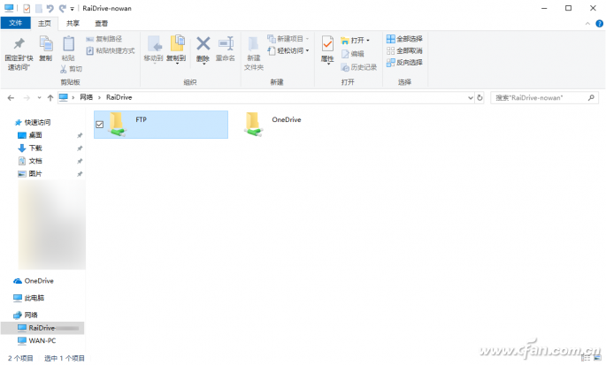Select Desktop (桌面) in sidebar
This screenshot has height=365, width=606.
click(30, 135)
